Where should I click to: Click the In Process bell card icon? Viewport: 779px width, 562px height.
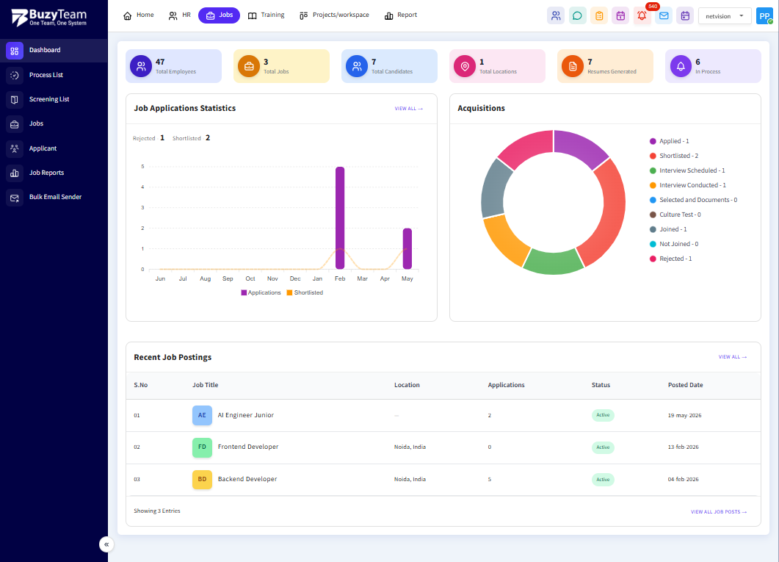coord(681,66)
